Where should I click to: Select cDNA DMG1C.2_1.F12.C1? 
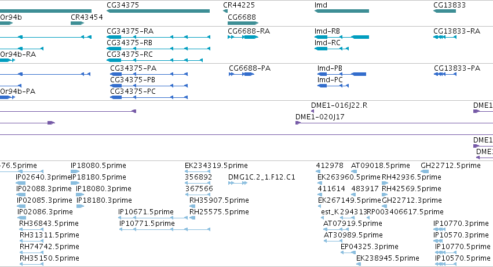[262, 177]
